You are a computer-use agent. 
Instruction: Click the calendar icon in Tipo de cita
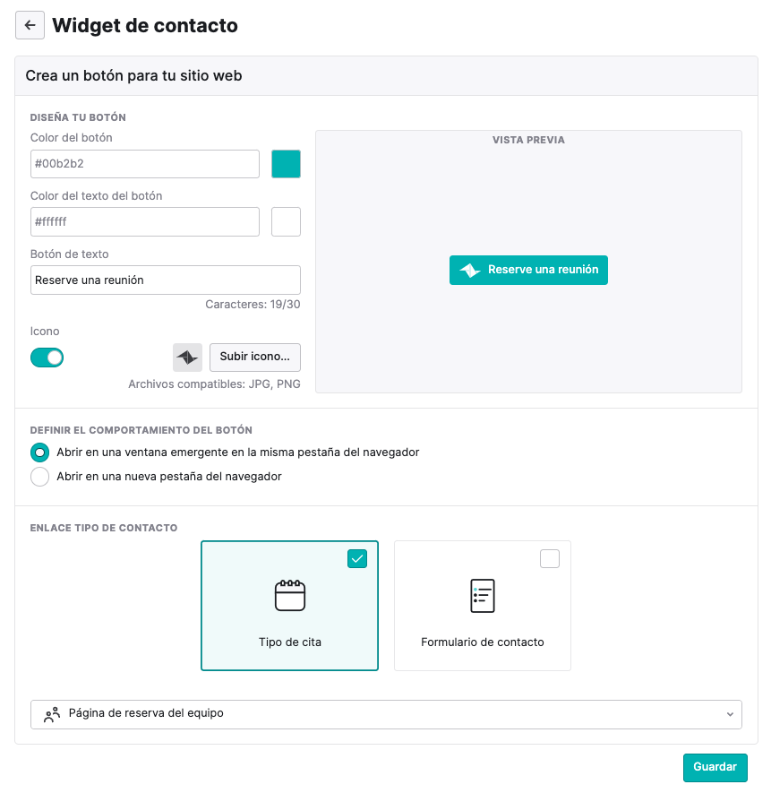click(x=290, y=595)
